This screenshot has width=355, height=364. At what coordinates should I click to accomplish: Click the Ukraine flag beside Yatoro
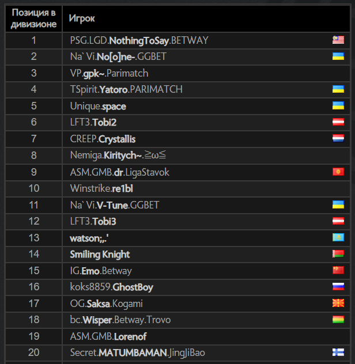[338, 89]
